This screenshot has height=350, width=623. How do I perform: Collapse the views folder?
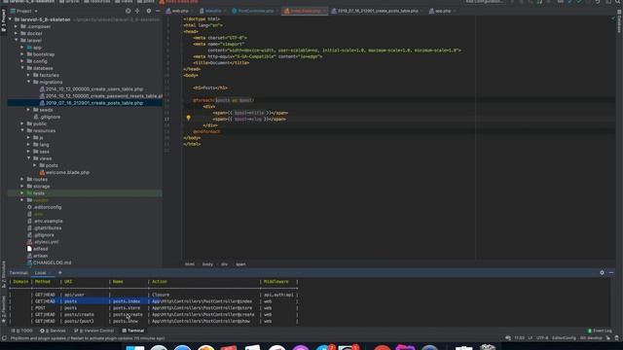click(28, 158)
